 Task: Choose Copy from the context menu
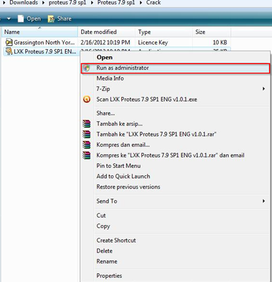(103, 226)
